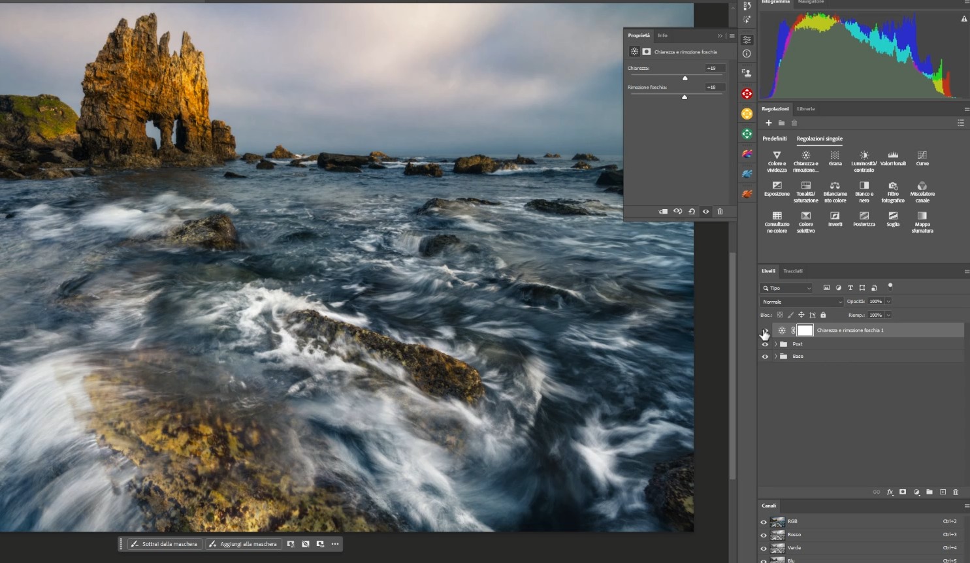This screenshot has width=970, height=563.
Task: Open the Normale blend mode dropdown
Action: [801, 302]
